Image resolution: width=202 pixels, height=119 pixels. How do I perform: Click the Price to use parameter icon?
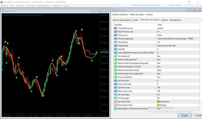115,35
